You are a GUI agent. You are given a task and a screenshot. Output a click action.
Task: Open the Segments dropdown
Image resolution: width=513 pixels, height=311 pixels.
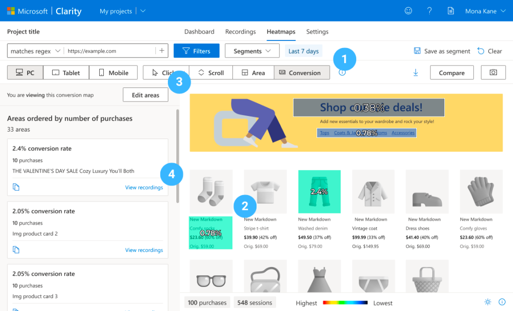(252, 50)
